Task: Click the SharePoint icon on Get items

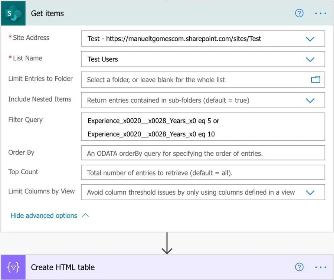Action: [x=13, y=13]
